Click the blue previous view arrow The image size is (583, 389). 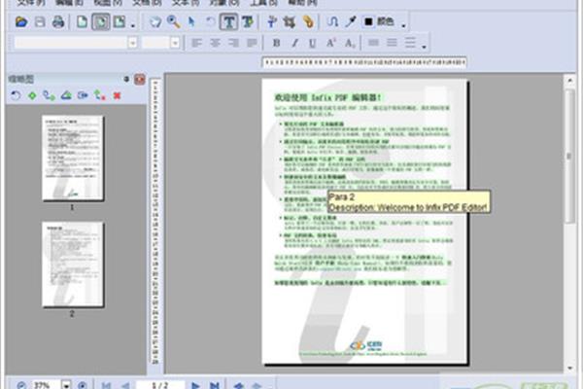click(239, 385)
